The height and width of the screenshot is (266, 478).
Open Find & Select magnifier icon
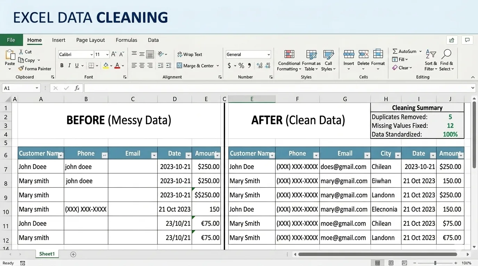click(446, 54)
